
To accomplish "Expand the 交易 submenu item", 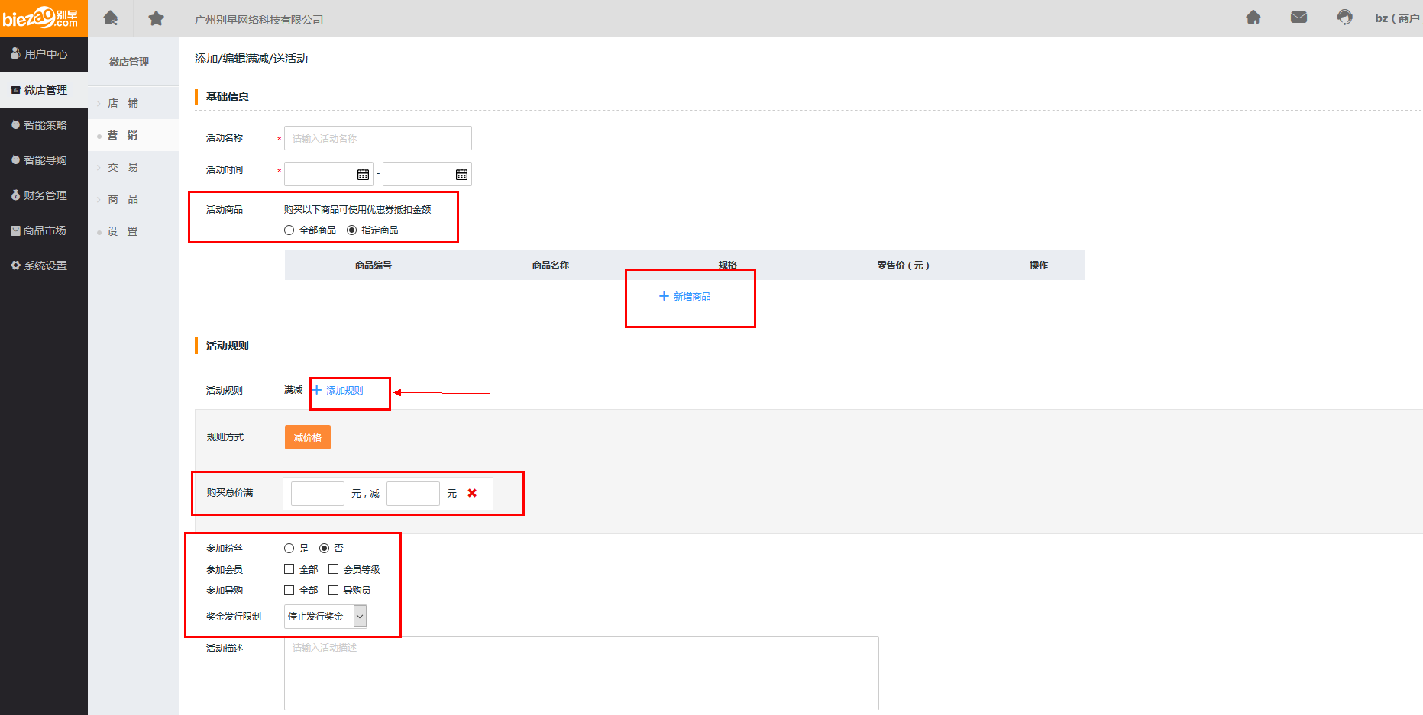I will pyautogui.click(x=123, y=167).
